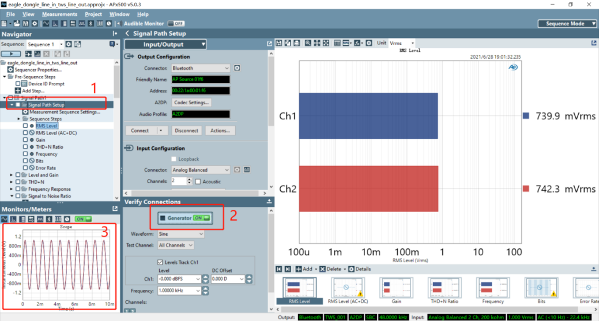Image resolution: width=599 pixels, height=321 pixels.
Task: Open Analog Balanced input connector settings gear
Action: [237, 169]
